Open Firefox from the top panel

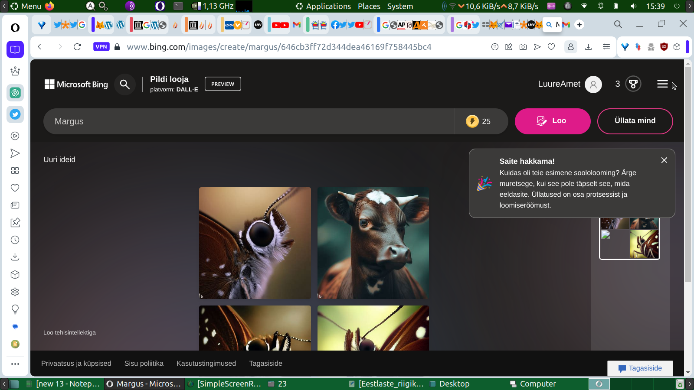tap(49, 6)
